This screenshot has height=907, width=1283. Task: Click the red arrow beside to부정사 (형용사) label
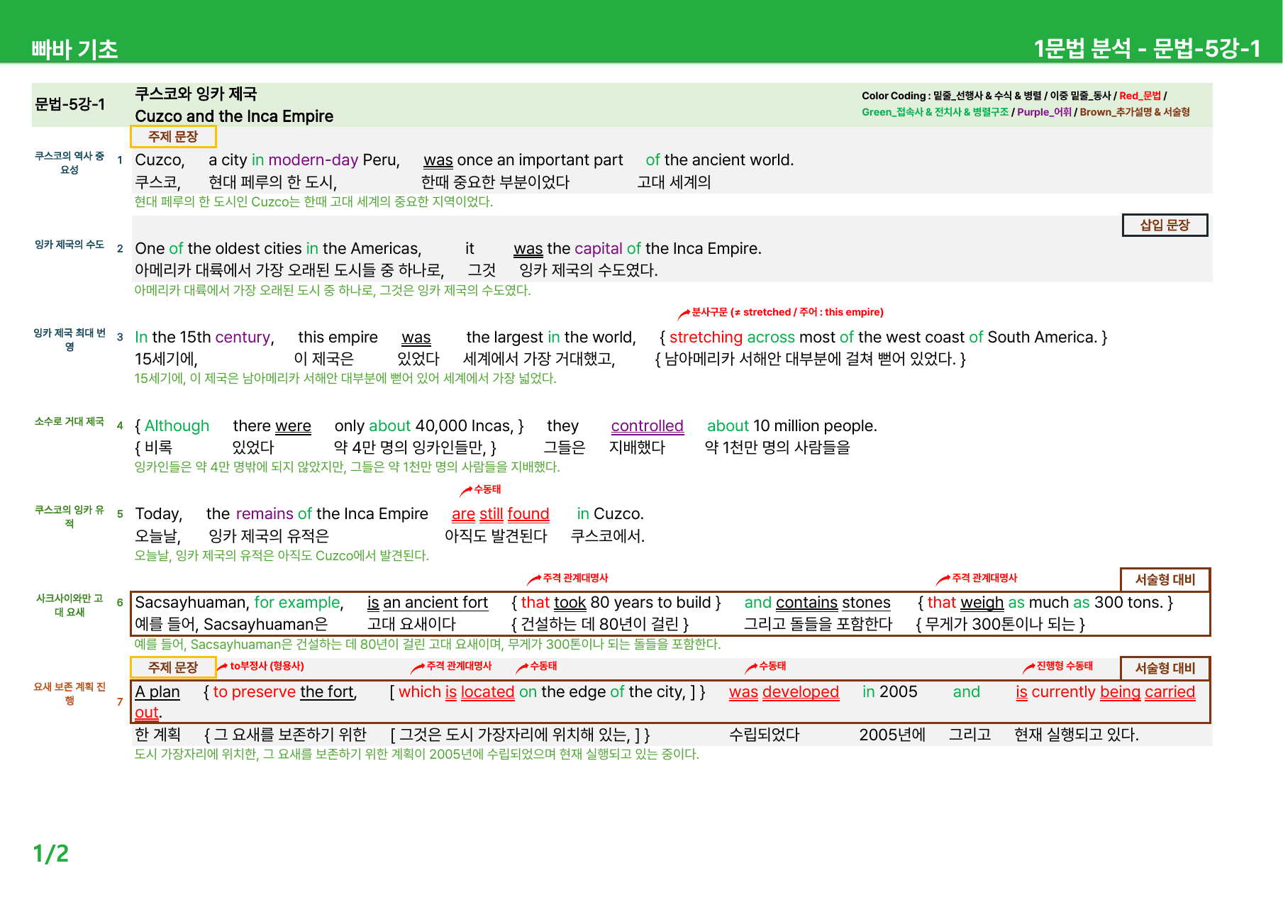pyautogui.click(x=222, y=667)
